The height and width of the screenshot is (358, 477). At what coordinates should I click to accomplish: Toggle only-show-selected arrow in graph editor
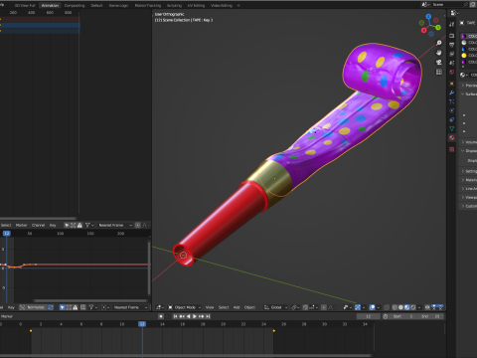pyautogui.click(x=62, y=307)
